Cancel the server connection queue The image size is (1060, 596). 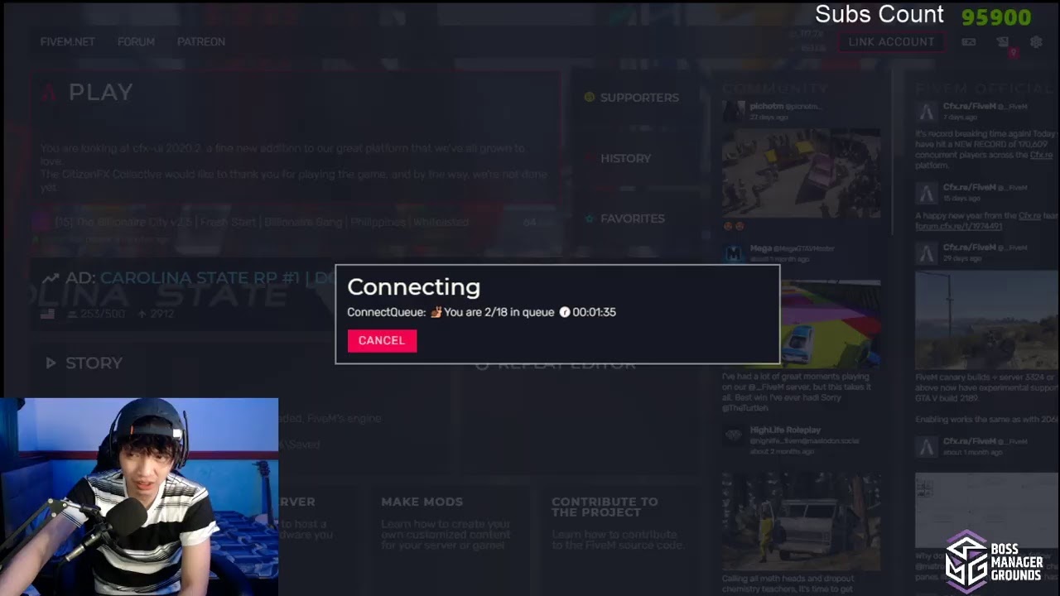coord(382,340)
